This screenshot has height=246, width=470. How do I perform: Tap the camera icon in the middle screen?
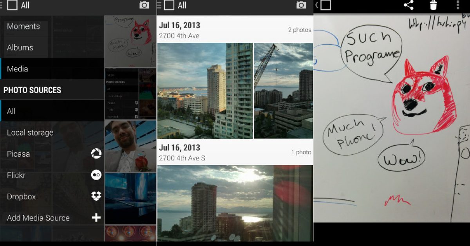[x=301, y=5]
